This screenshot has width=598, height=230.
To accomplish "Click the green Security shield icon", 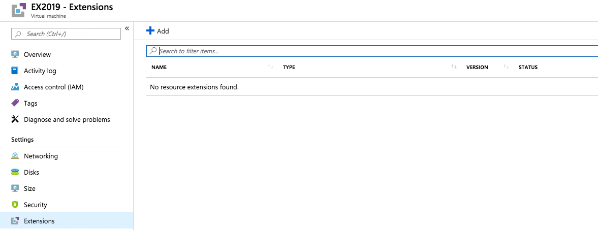I will [15, 205].
